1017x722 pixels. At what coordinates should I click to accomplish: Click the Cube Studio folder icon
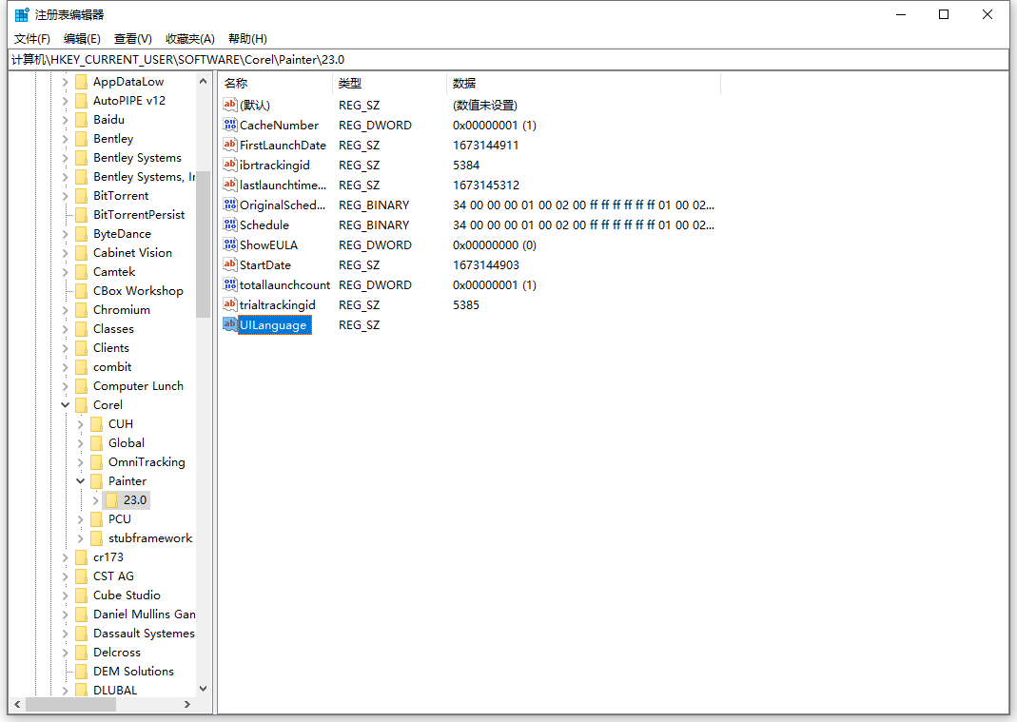(x=81, y=595)
